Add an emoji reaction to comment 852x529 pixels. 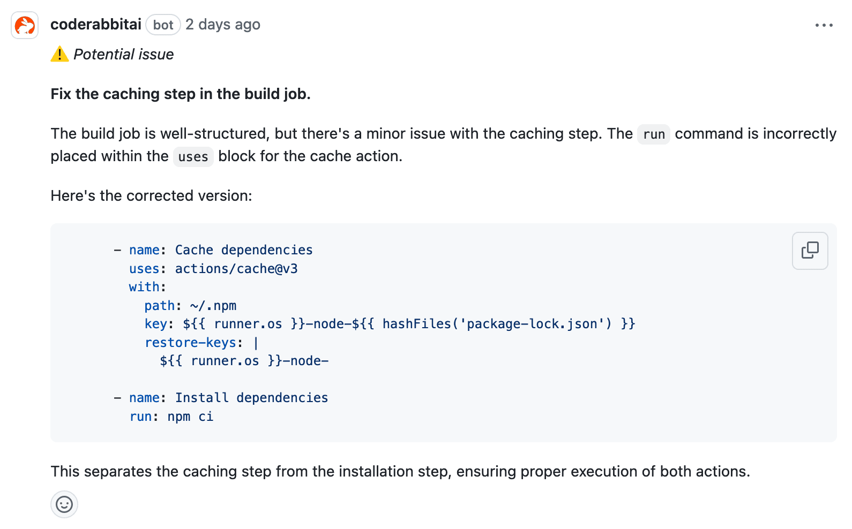pyautogui.click(x=64, y=504)
